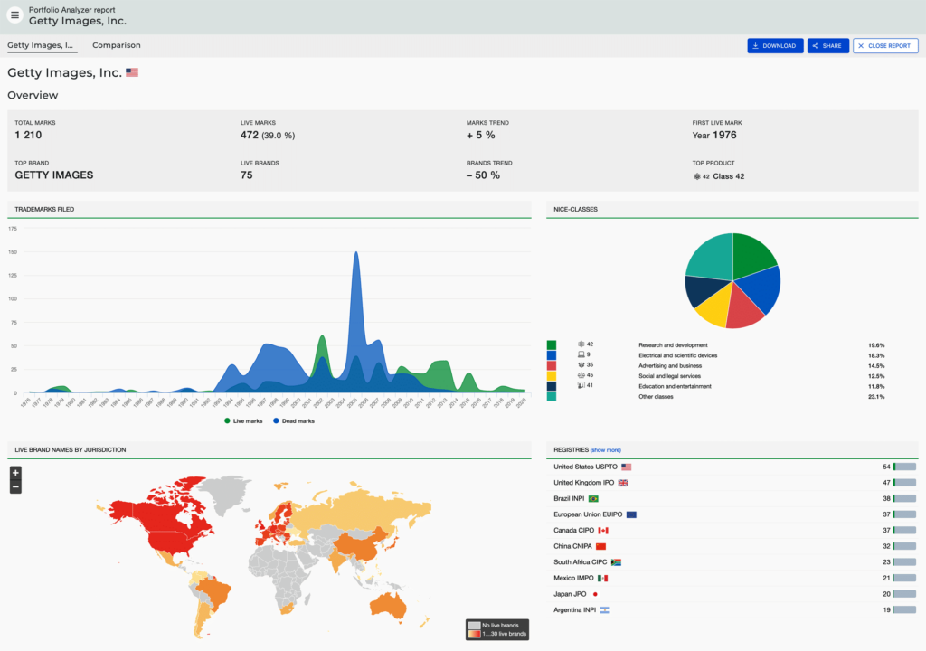Viewport: 926px width, 651px height.
Task: Switch to the Comparison tab
Action: (x=116, y=45)
